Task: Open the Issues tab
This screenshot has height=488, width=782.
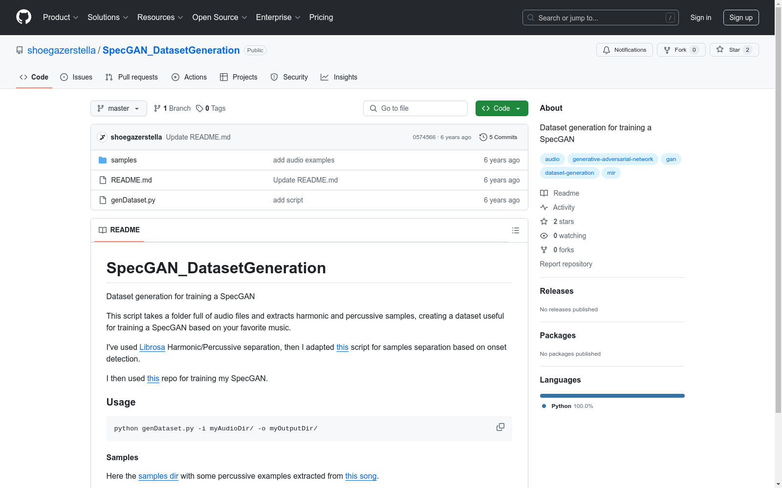Action: [76, 77]
